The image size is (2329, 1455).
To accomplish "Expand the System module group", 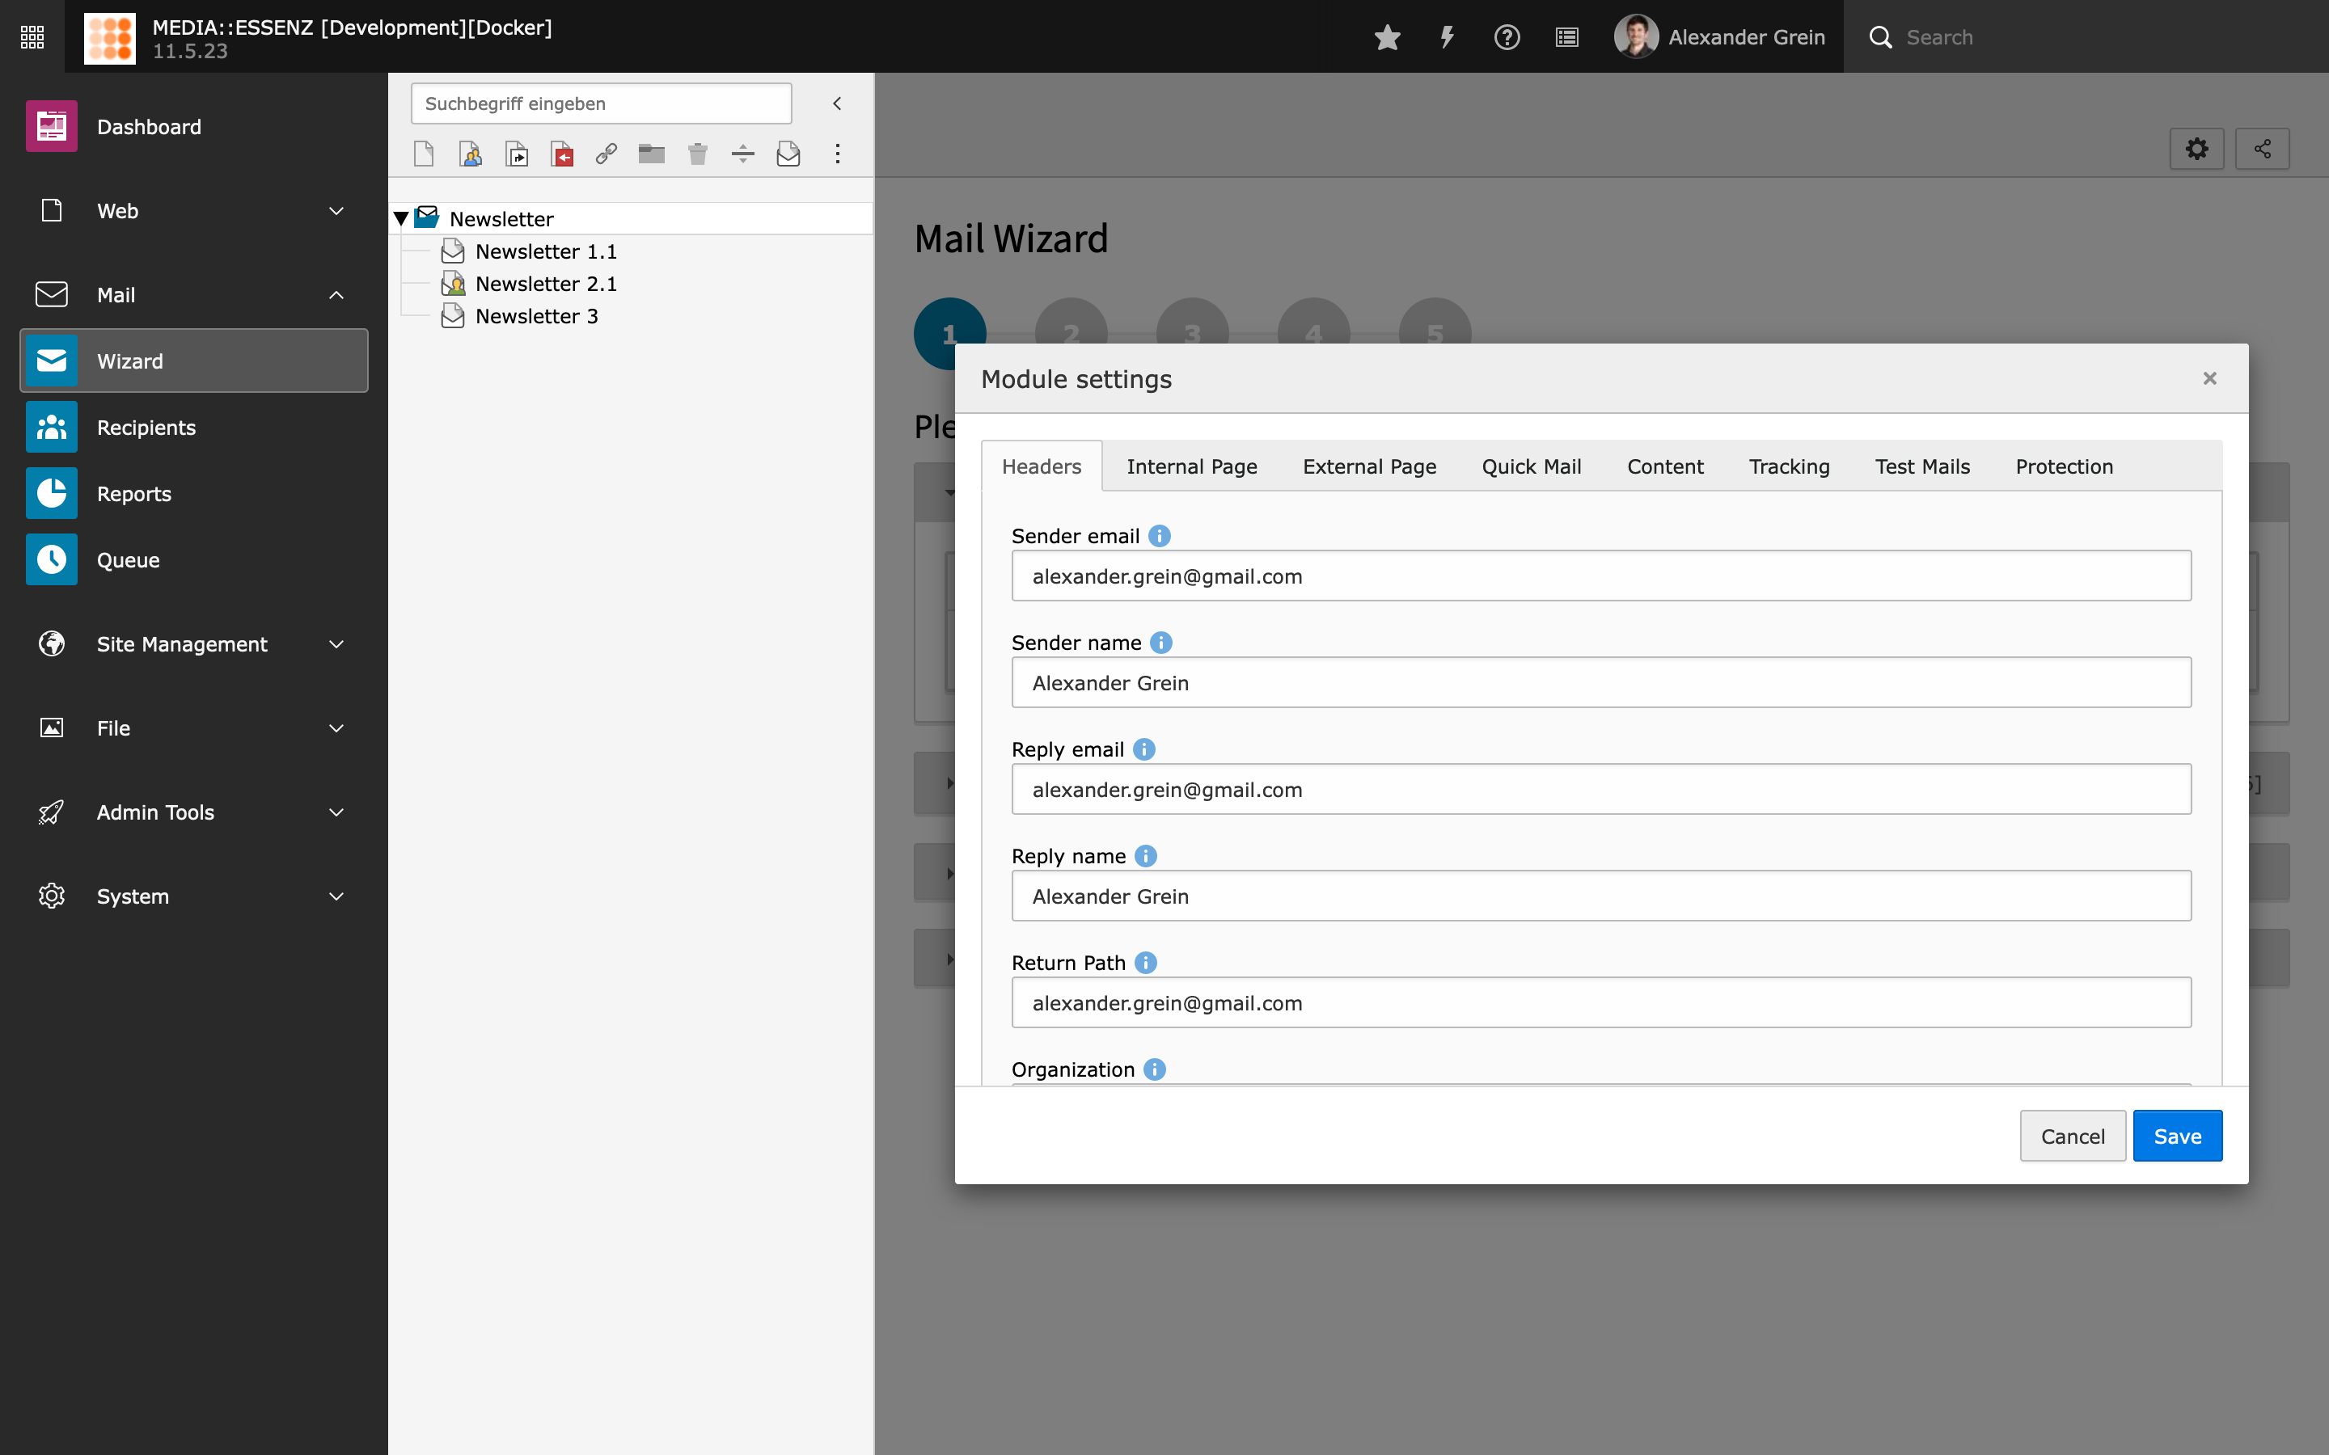I will [193, 896].
